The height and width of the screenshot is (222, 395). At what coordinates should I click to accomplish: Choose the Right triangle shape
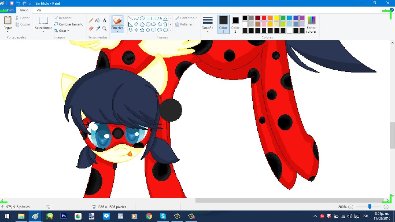131,24
